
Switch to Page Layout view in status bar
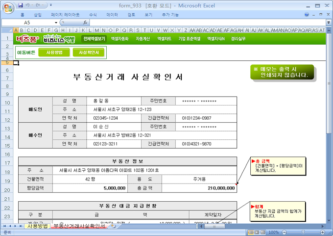pyautogui.click(x=256, y=232)
